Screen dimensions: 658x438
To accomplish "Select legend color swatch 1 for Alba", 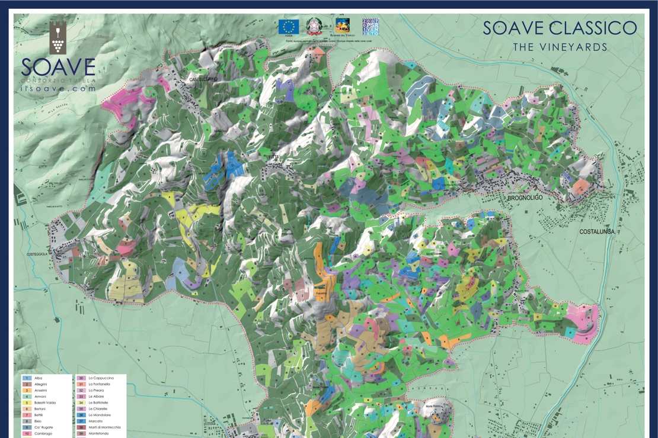I will 27,378.
